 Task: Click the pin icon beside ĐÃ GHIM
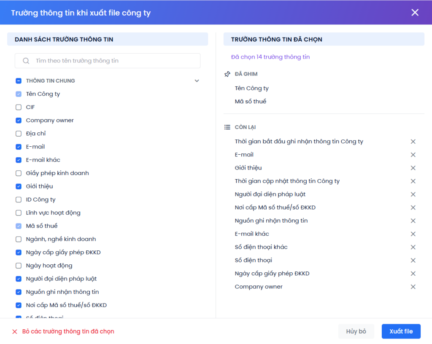(227, 74)
